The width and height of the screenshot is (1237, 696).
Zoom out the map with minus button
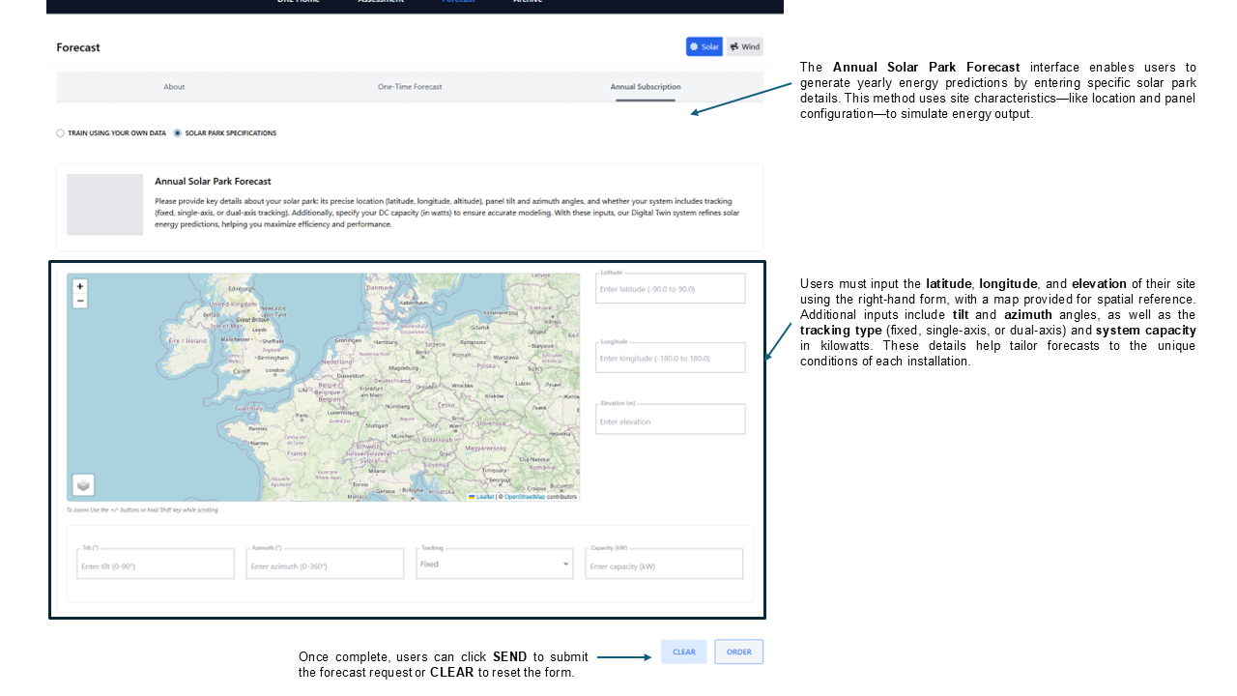(x=80, y=301)
